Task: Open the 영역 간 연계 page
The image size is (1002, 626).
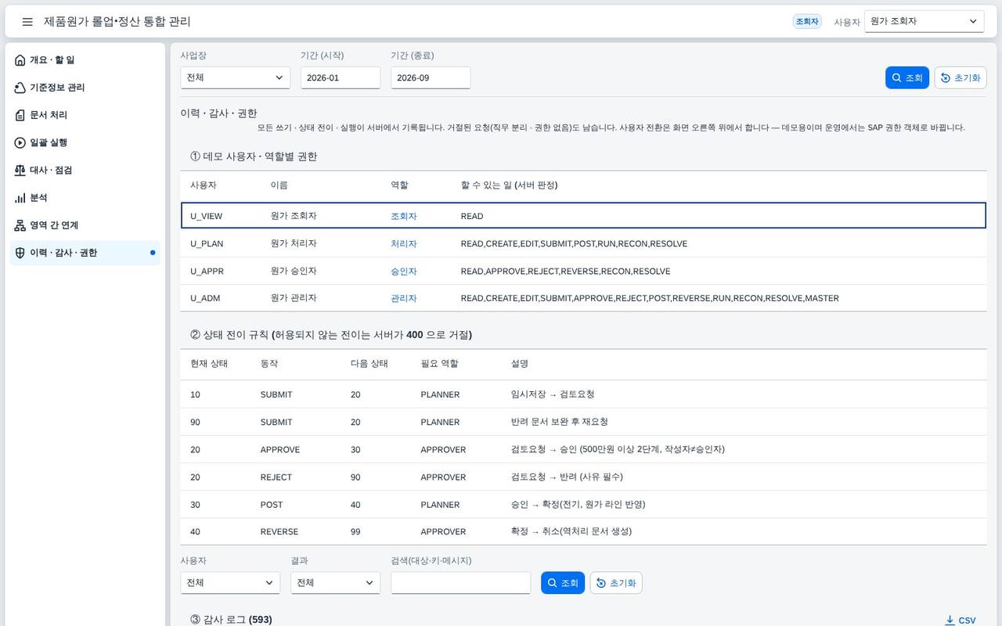Action: (85, 225)
